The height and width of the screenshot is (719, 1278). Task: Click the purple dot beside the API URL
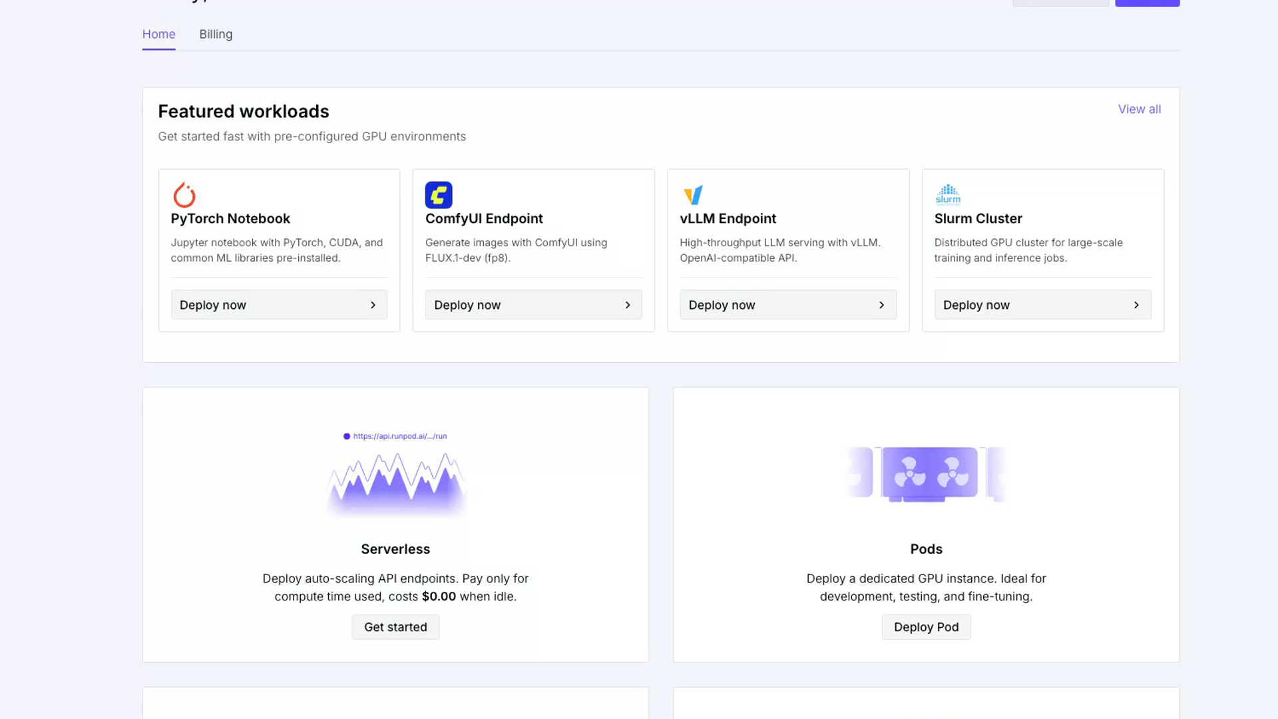click(x=347, y=436)
